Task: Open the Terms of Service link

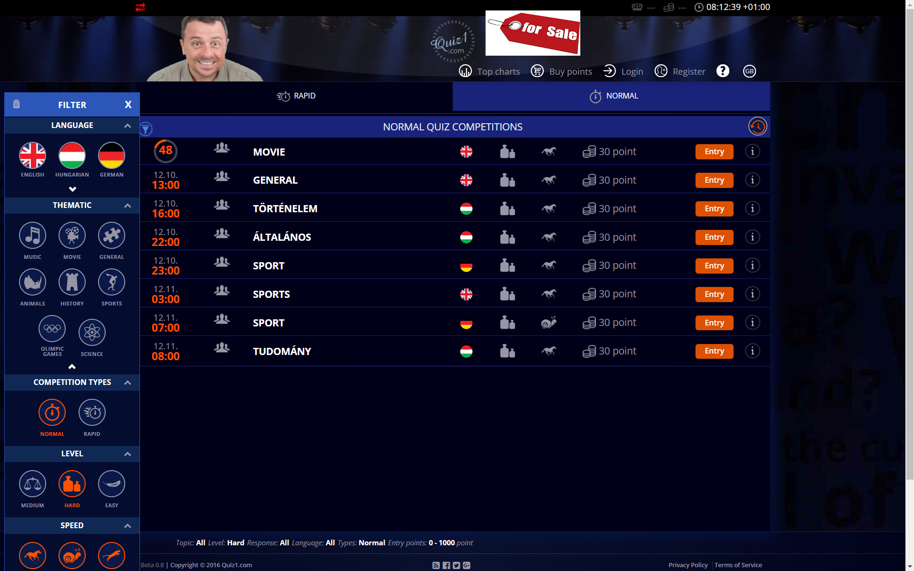Action: tap(738, 565)
